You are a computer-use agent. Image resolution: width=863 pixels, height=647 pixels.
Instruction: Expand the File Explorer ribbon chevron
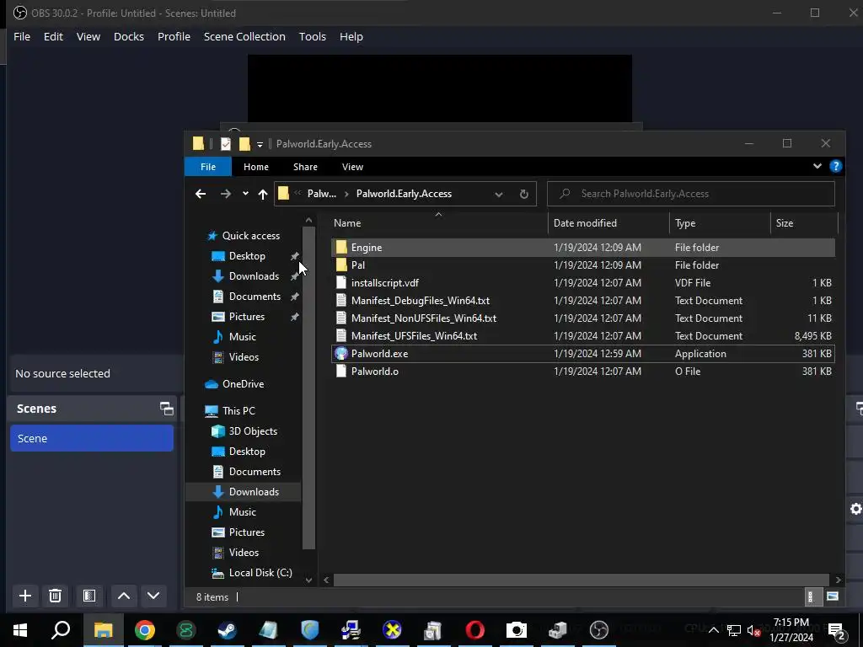click(817, 166)
